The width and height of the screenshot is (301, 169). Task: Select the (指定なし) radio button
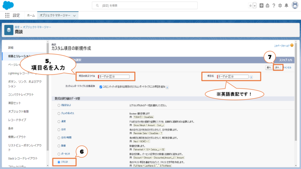coord(59,105)
